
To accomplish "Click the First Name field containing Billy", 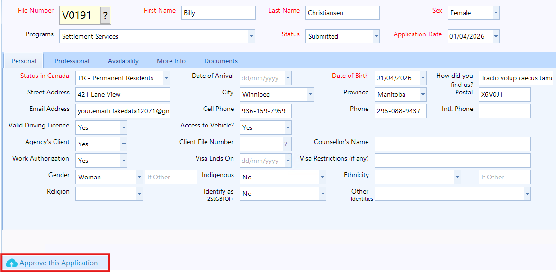I will click(x=218, y=13).
